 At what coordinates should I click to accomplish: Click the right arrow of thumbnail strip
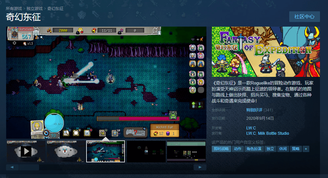coord(200,167)
